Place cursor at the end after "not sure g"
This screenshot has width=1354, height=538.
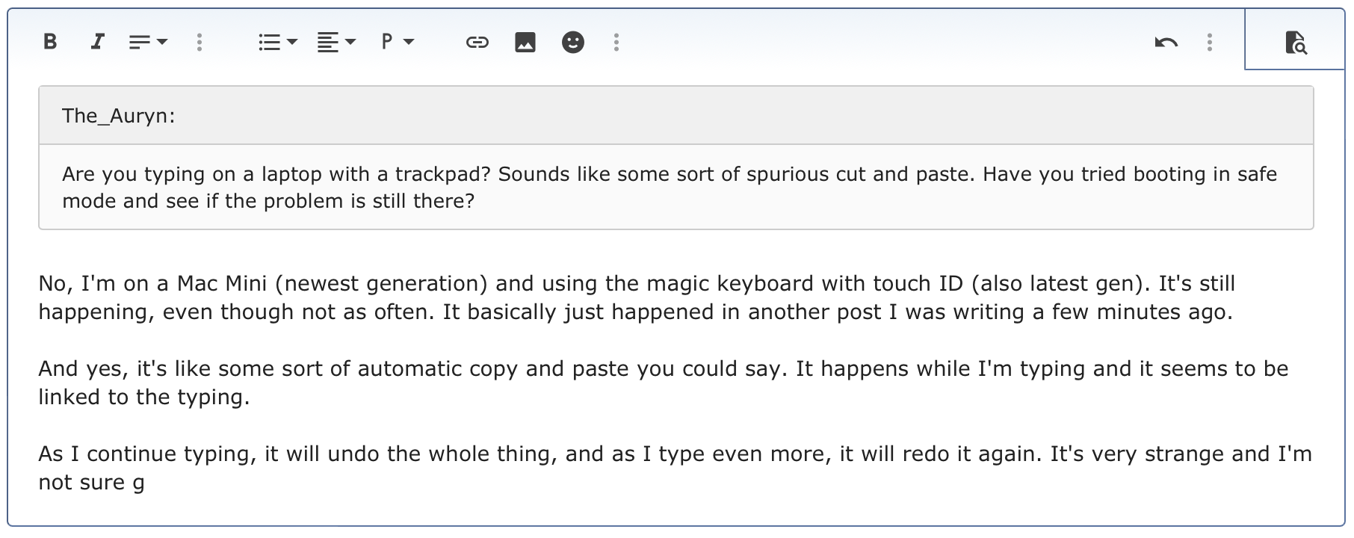click(x=145, y=483)
